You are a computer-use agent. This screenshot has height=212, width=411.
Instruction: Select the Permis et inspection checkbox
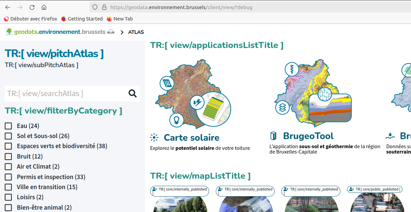point(8,177)
